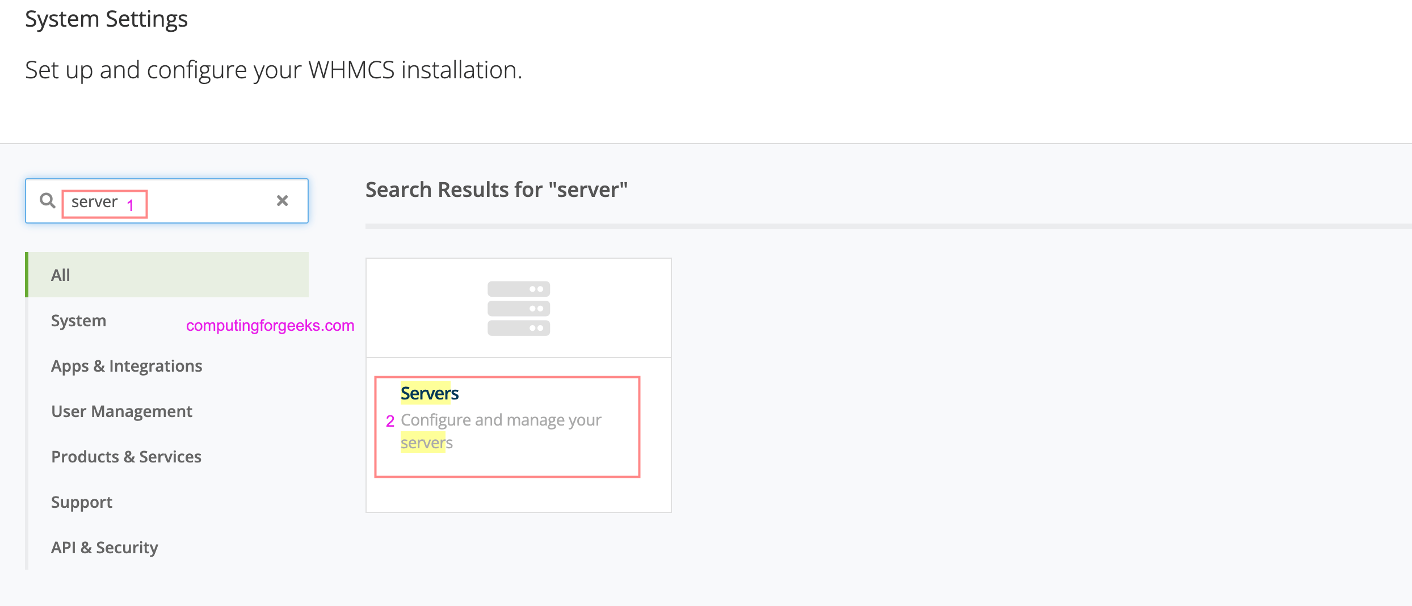Open the API & Security category
The height and width of the screenshot is (606, 1412).
point(104,548)
